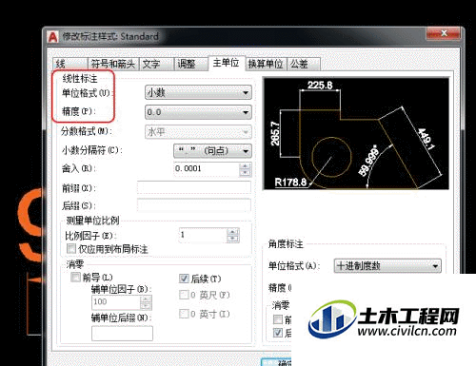The width and height of the screenshot is (476, 366).
Task: Open the angular 单位格式 dropdown 十进制度数
Action: click(x=387, y=266)
